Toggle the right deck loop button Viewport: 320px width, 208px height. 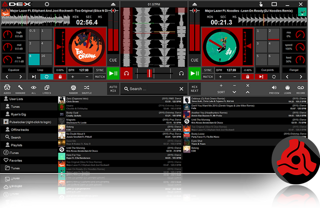pyautogui.click(x=274, y=77)
